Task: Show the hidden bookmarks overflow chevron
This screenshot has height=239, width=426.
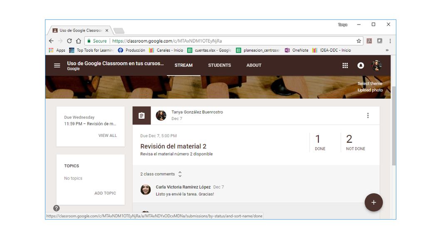Action: 387,50
